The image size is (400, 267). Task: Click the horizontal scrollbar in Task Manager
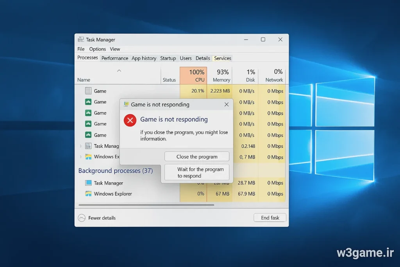coord(146,205)
